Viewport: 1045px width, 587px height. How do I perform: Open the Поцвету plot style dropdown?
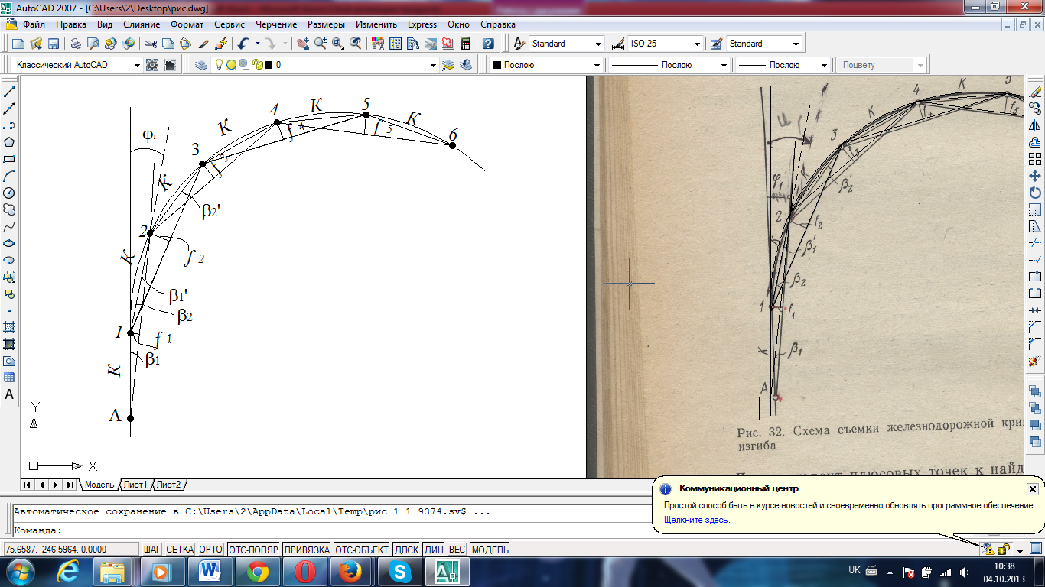pyautogui.click(x=920, y=65)
